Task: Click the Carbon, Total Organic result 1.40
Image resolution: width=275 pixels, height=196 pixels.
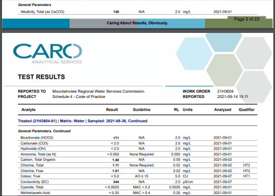Action: tap(116, 160)
